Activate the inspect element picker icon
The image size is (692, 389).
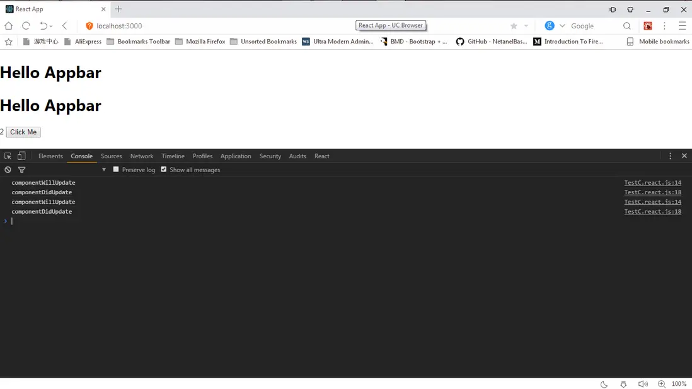[x=8, y=156]
